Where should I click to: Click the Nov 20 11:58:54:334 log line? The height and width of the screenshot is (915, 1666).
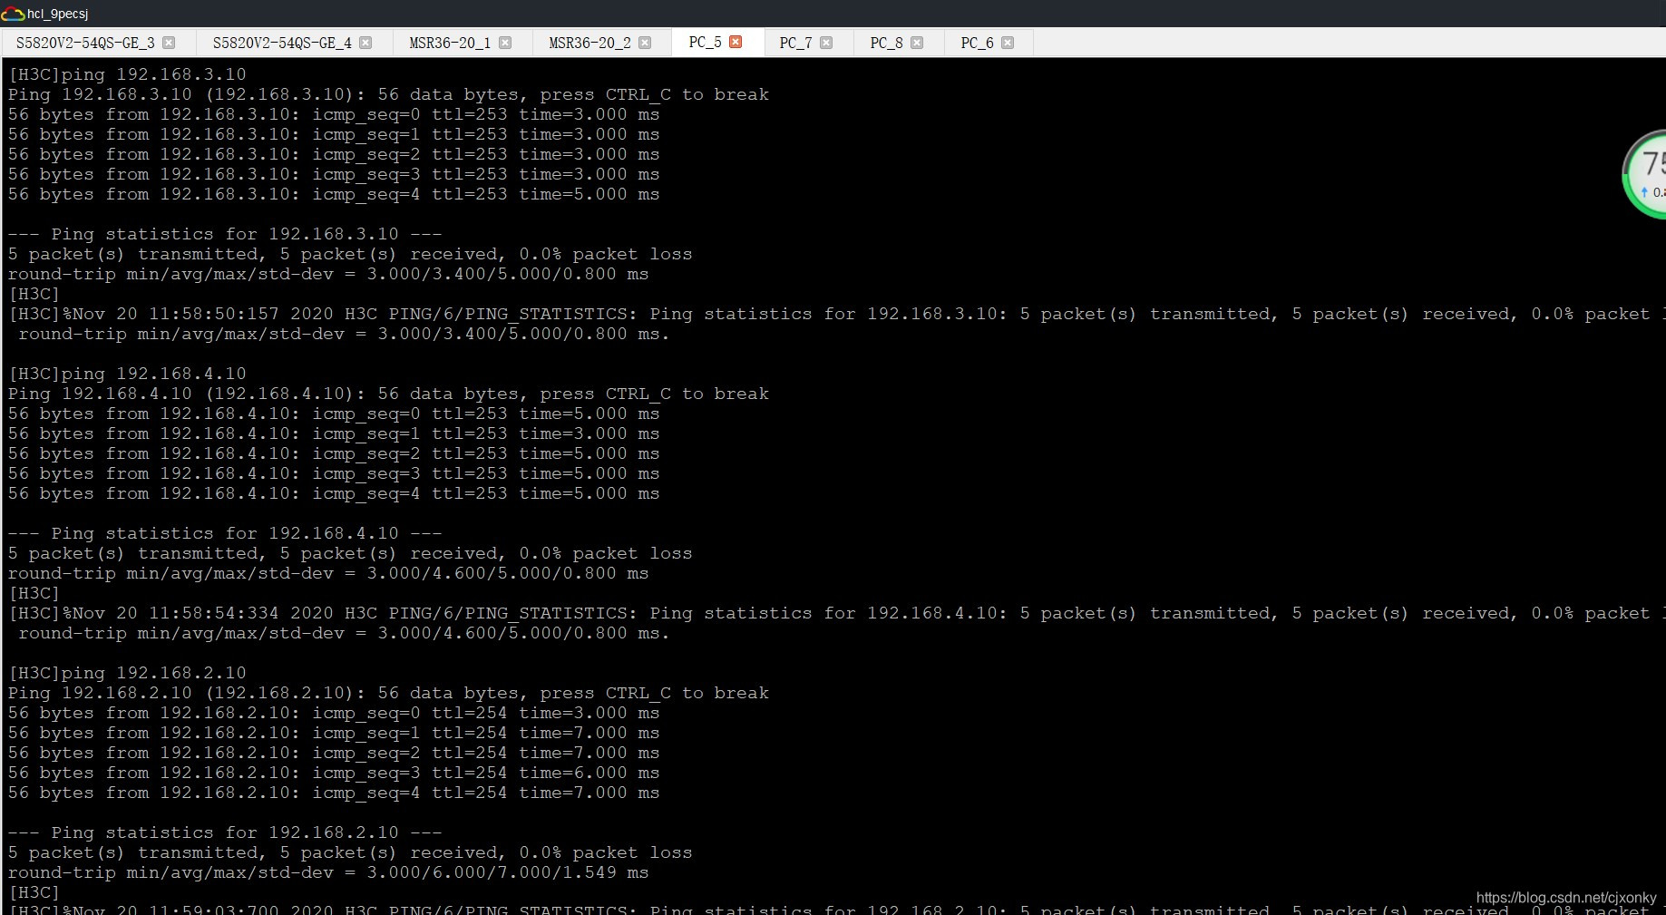point(837,613)
